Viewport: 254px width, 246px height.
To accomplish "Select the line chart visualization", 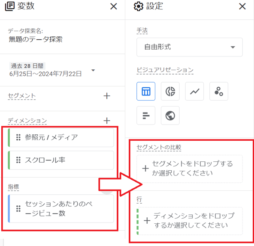I will pyautogui.click(x=194, y=91).
